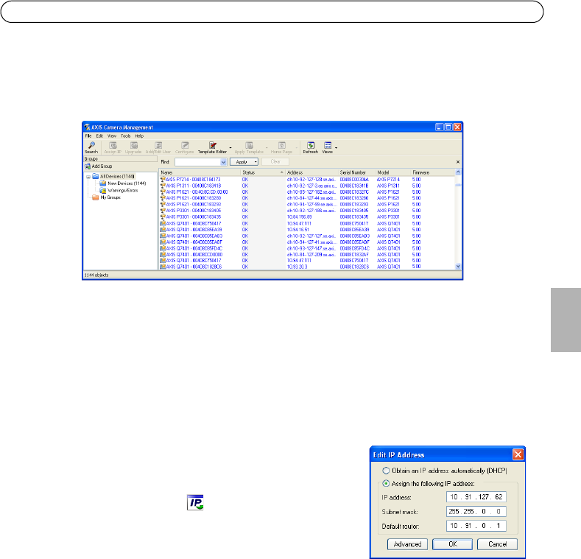Open the Template Editor tool
This screenshot has width=581, height=559.
click(212, 147)
